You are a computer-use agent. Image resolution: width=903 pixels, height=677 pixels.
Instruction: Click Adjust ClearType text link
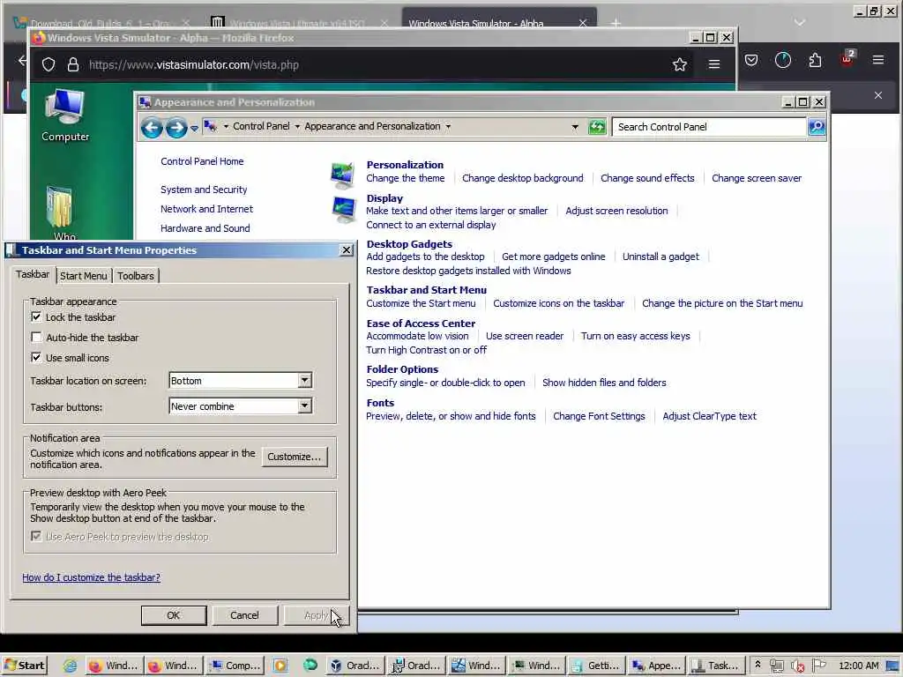(x=710, y=416)
